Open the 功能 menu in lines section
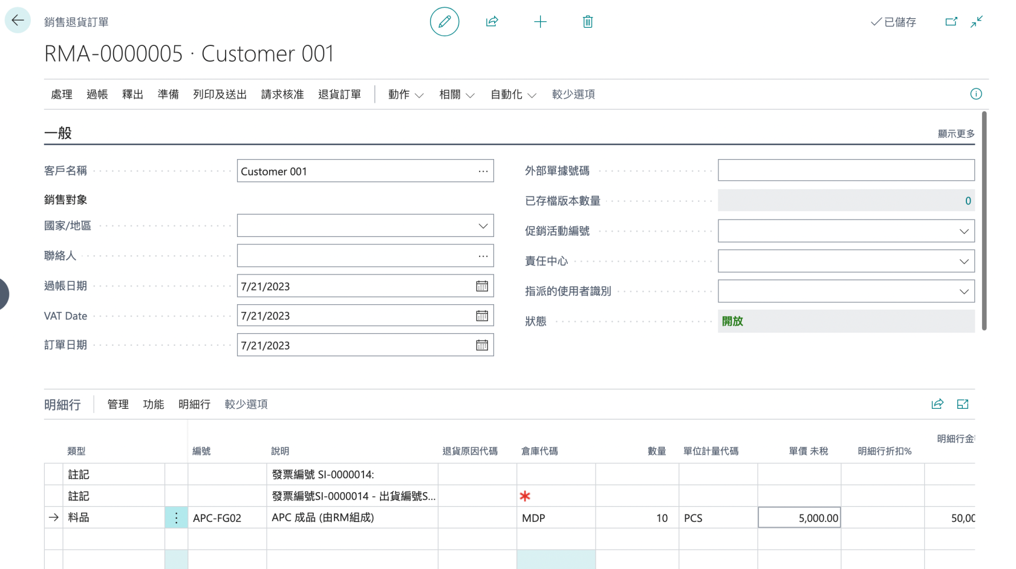This screenshot has width=1016, height=569. pyautogui.click(x=154, y=404)
